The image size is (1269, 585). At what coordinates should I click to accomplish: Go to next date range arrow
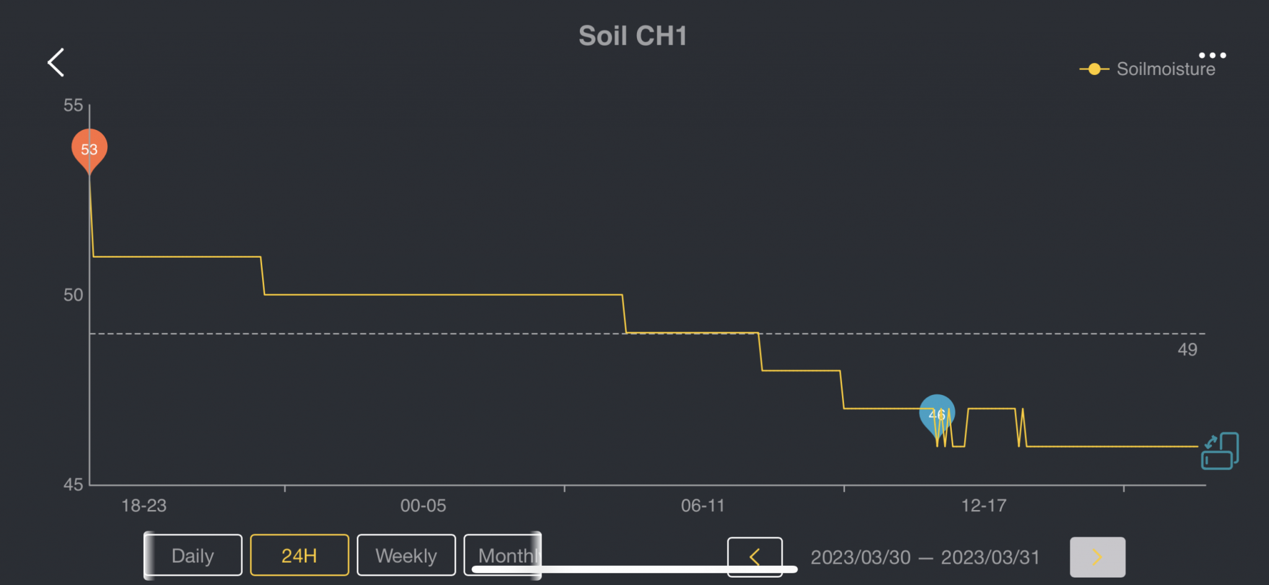[x=1097, y=557]
